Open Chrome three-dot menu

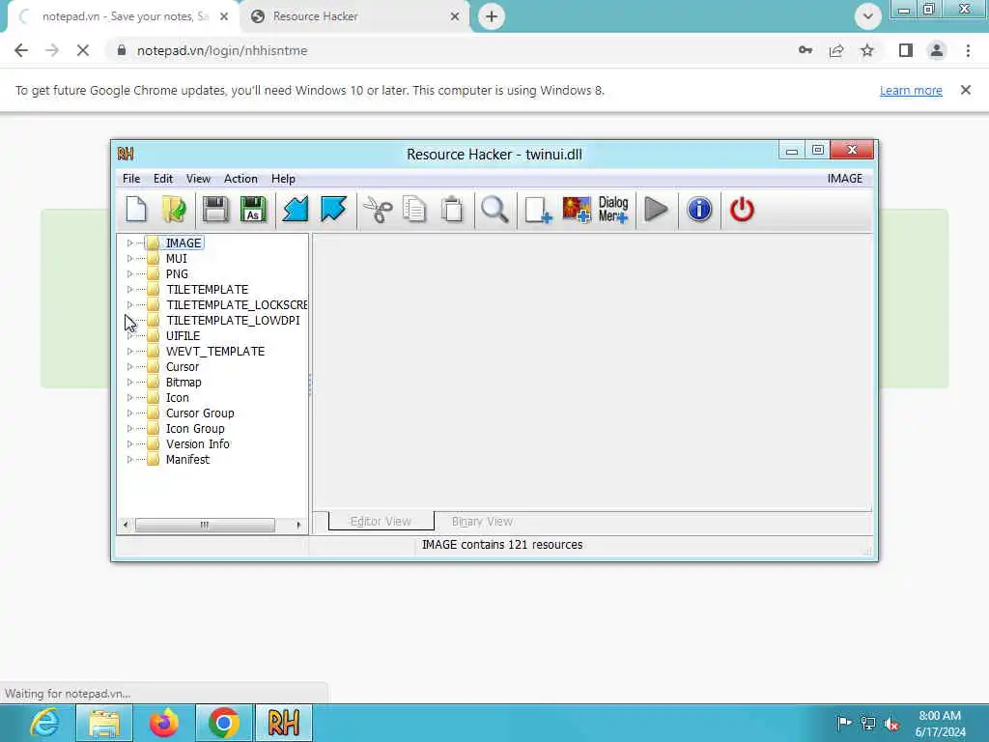pos(968,50)
